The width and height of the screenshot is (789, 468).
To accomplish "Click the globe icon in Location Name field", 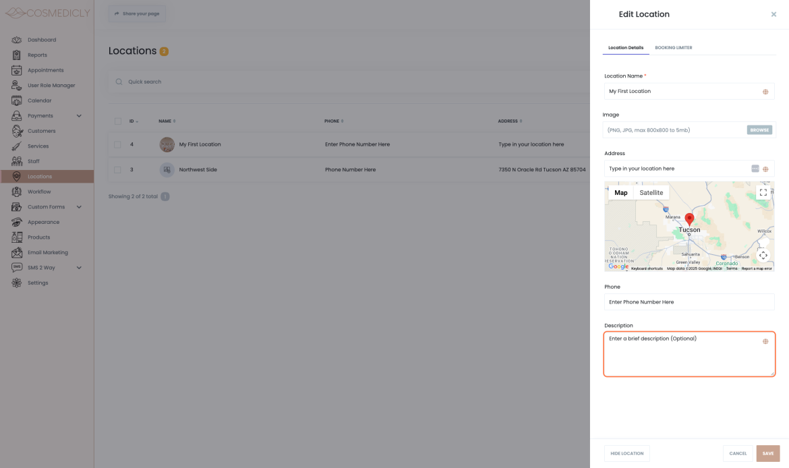I will 765,92.
